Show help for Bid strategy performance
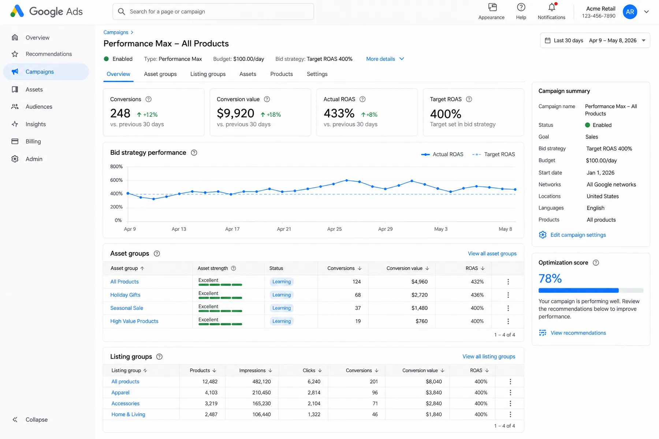Screen dimensions: 659x439 tap(194, 153)
